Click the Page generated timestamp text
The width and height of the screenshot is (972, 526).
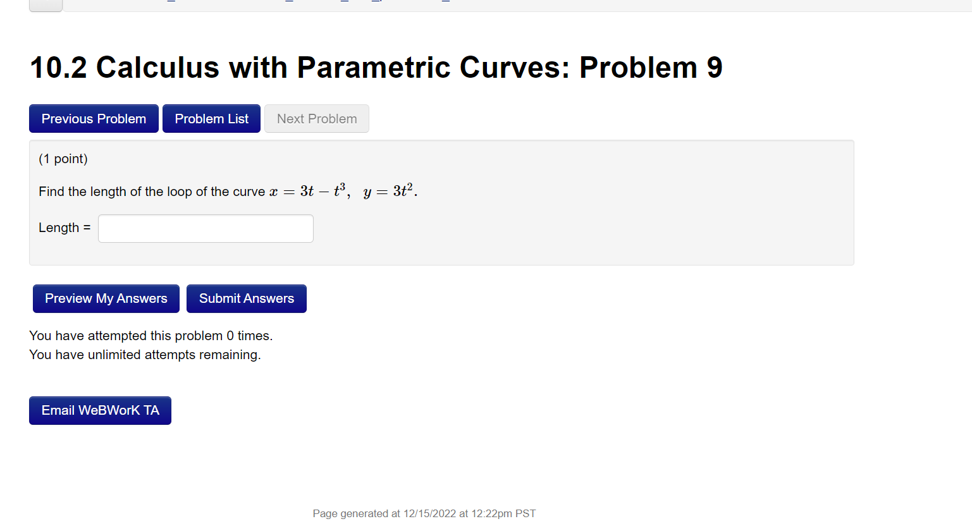point(424,513)
